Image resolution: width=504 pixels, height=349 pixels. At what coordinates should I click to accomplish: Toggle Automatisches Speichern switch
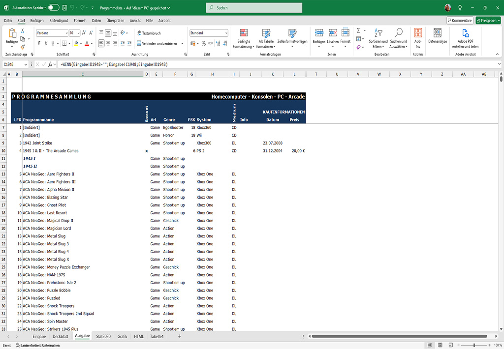tap(54, 7)
